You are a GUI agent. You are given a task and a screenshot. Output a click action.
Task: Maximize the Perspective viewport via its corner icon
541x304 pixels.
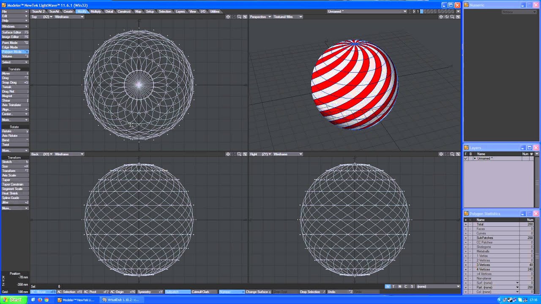[458, 17]
